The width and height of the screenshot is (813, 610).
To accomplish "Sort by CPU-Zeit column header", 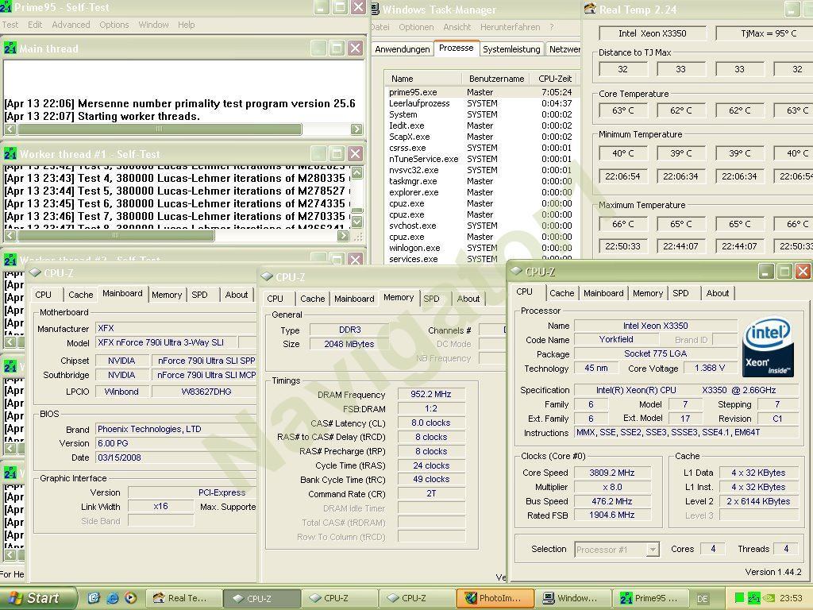I will click(554, 79).
